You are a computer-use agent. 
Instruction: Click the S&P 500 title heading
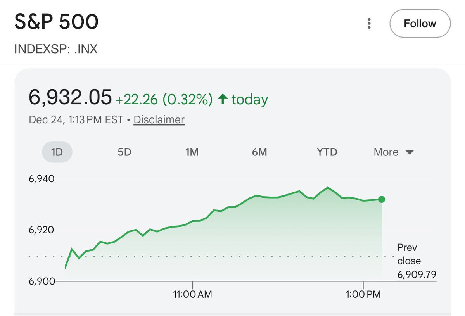point(57,23)
